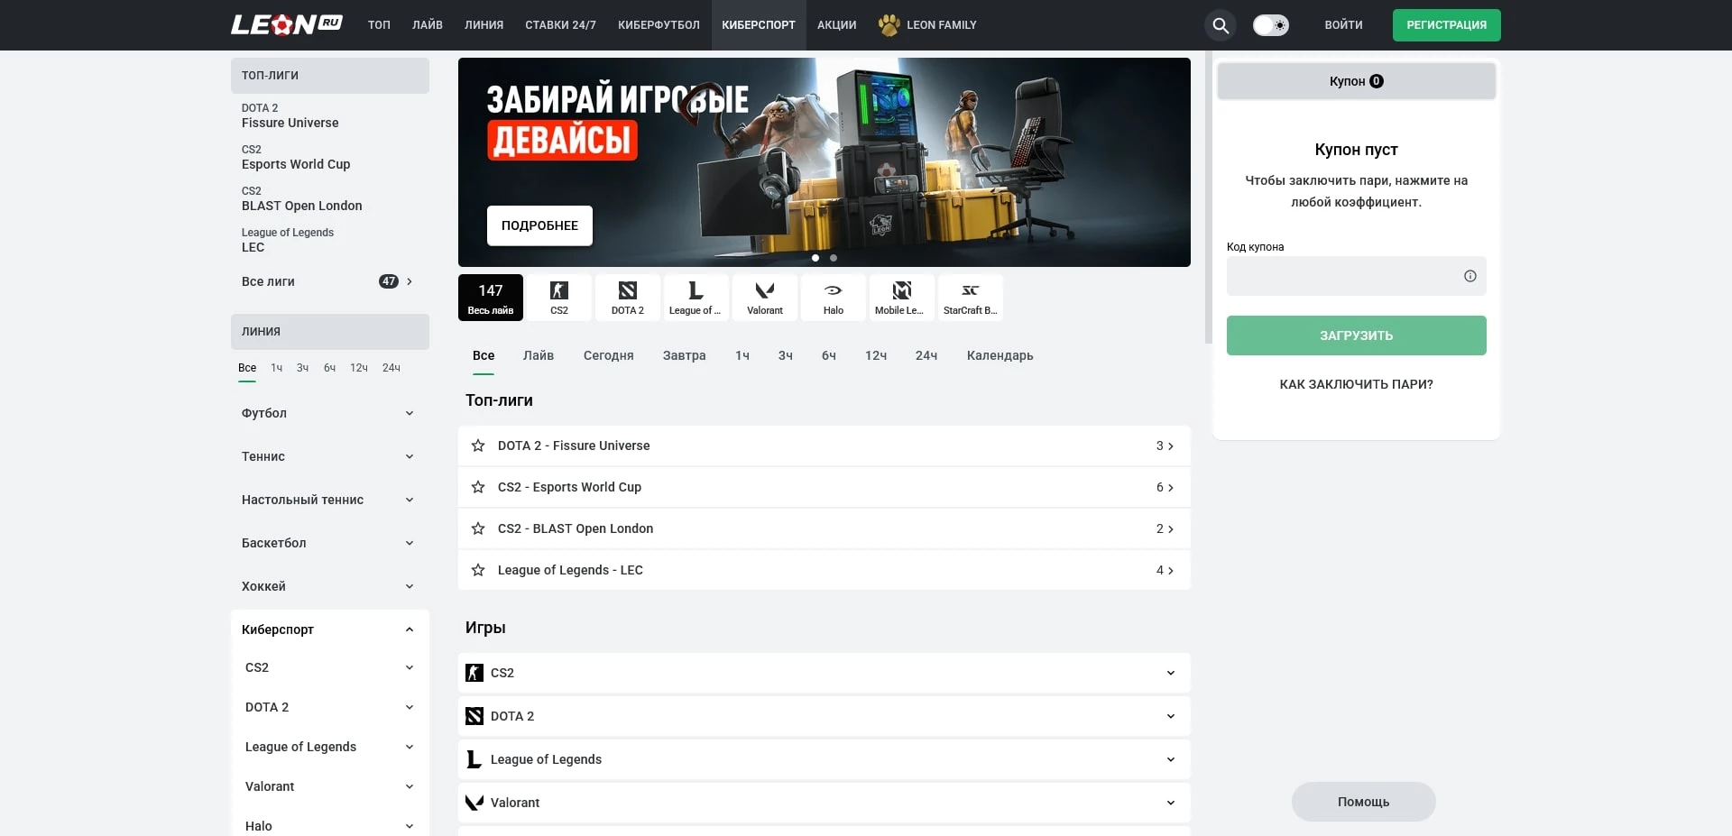Select the second banner carousel dot

(x=834, y=258)
